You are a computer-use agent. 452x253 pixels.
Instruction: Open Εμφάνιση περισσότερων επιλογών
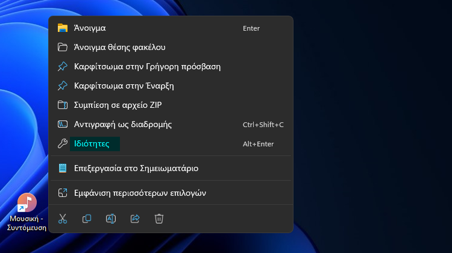[x=171, y=193]
